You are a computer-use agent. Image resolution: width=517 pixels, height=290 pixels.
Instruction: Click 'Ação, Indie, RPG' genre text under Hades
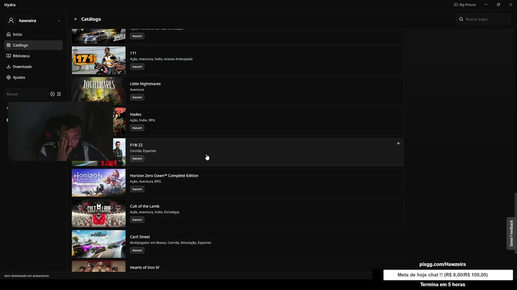click(142, 120)
